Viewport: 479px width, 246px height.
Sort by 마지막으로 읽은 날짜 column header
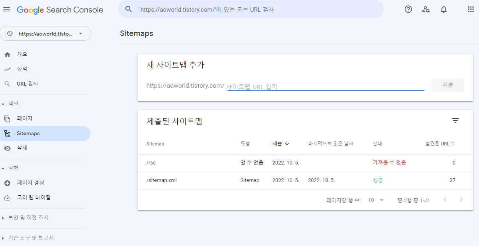tap(331, 144)
